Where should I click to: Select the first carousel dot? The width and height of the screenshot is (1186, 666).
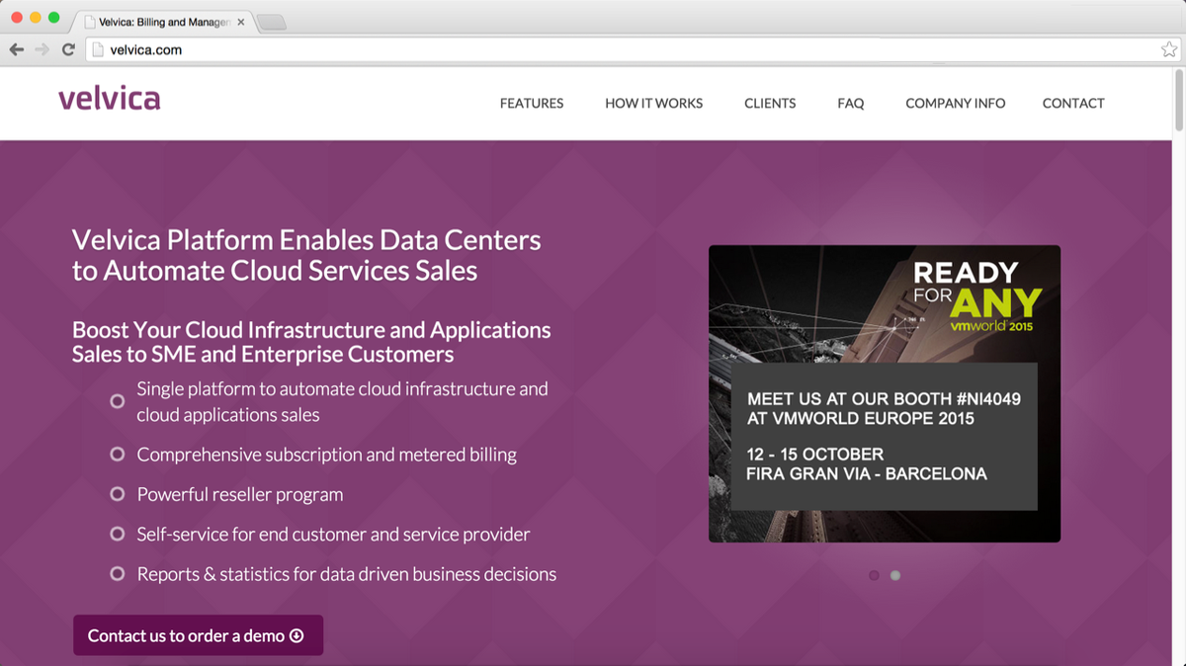coord(874,575)
